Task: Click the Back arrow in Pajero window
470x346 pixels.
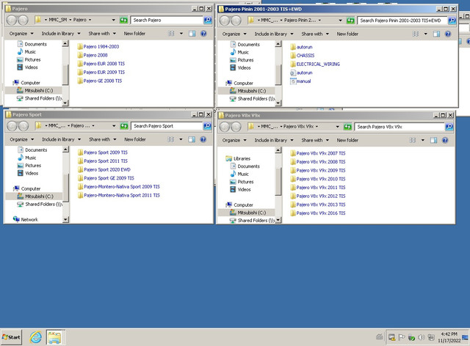Action: point(12,20)
